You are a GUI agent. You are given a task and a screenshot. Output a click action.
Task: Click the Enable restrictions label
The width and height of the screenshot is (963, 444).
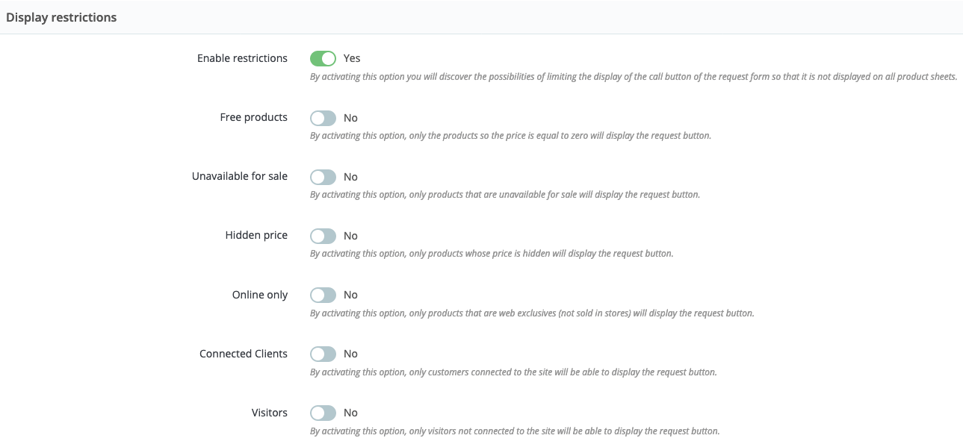[x=242, y=58]
